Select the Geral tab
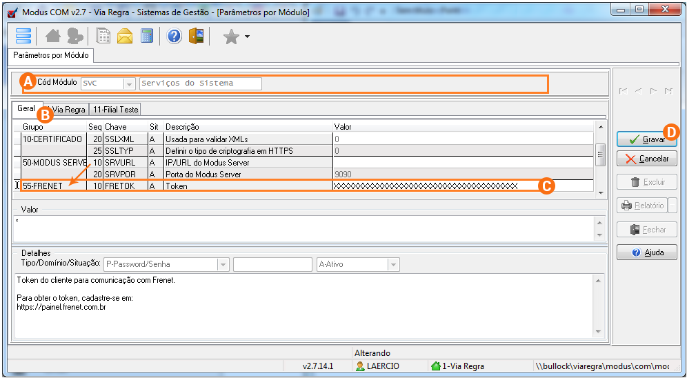 (26, 109)
